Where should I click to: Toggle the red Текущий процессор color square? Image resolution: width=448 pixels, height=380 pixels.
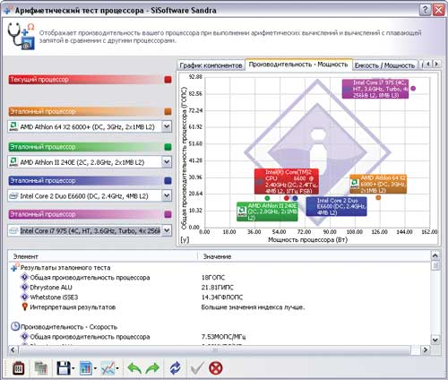tap(168, 80)
